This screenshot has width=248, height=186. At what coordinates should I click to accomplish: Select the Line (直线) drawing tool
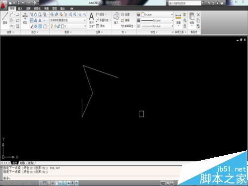point(5,18)
